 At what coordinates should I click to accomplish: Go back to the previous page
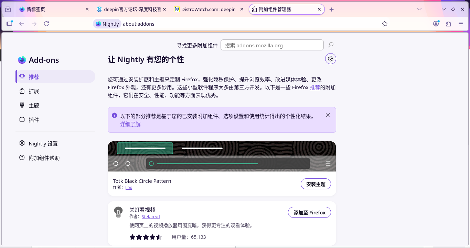22,24
